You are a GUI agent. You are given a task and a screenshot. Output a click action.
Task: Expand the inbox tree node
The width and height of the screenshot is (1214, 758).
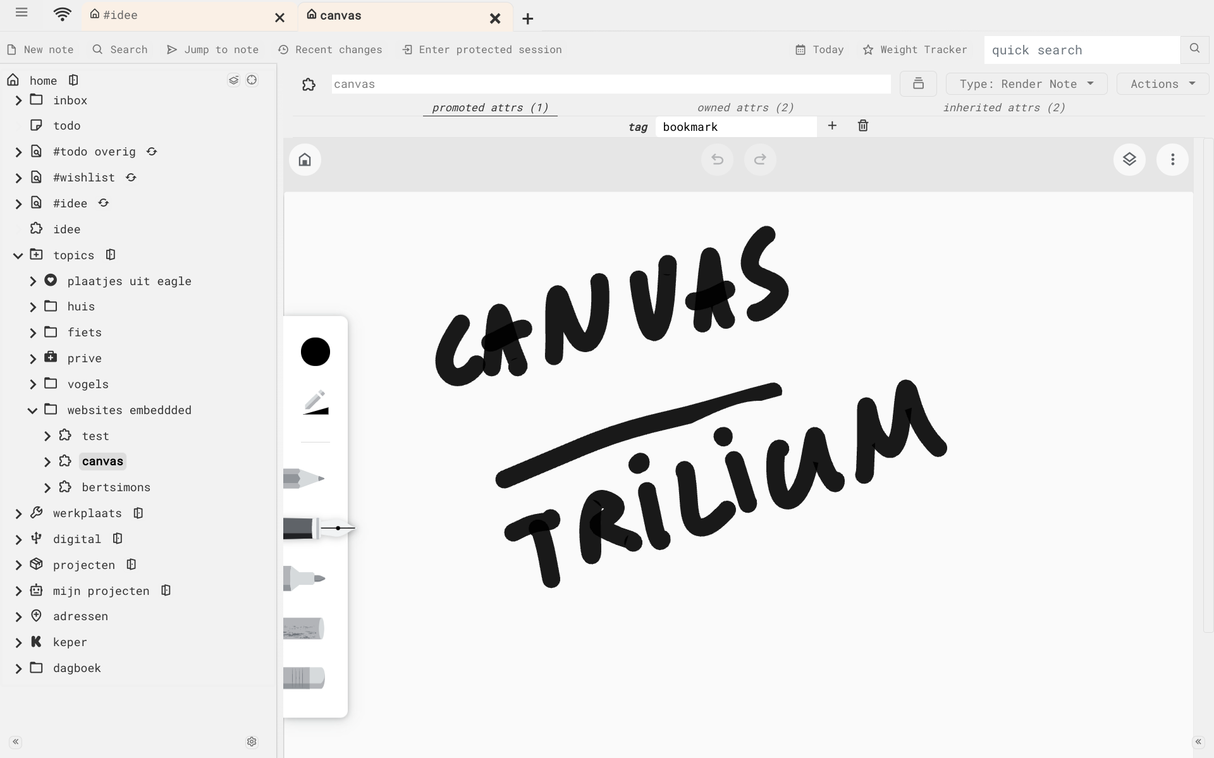pyautogui.click(x=18, y=101)
